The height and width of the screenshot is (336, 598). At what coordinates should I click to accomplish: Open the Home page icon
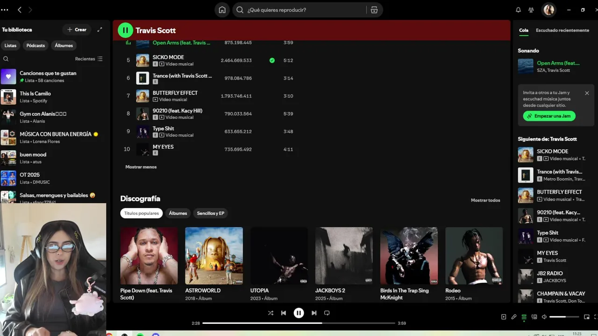tap(222, 10)
